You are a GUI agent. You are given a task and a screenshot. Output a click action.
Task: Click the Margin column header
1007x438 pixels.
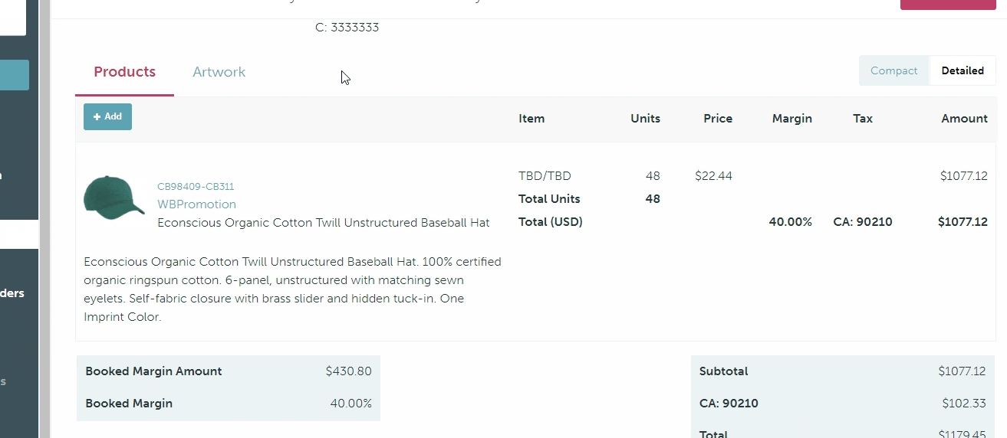[791, 119]
